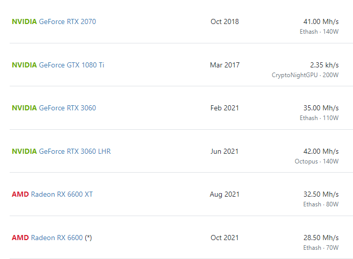This screenshot has width=353, height=259.
Task: Click the Octopus · 140W label
Action: 316,161
